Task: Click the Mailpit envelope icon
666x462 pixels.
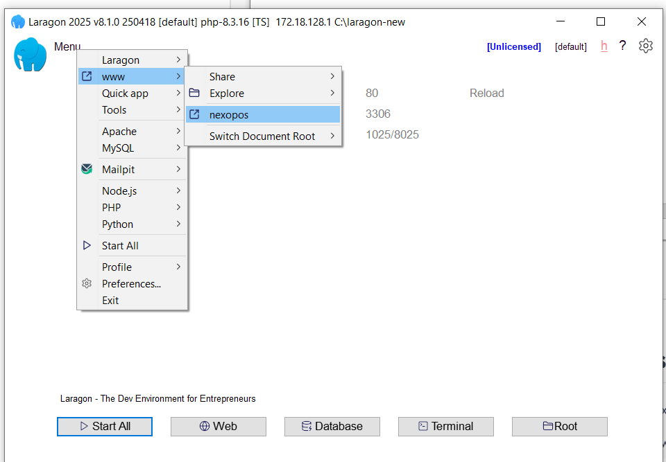Action: 87,169
